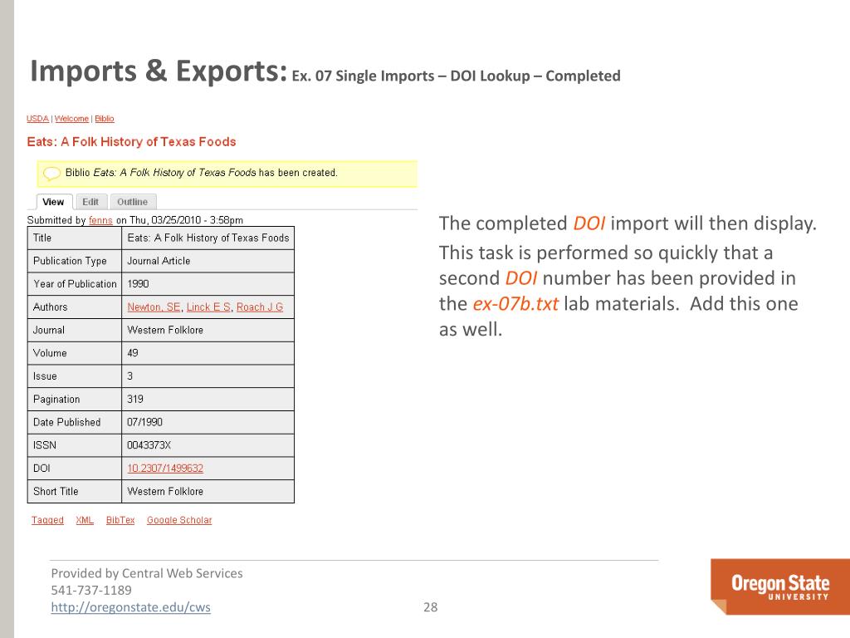This screenshot has width=850, height=638.
Task: Click the Oregon State University logo
Action: 780,586
